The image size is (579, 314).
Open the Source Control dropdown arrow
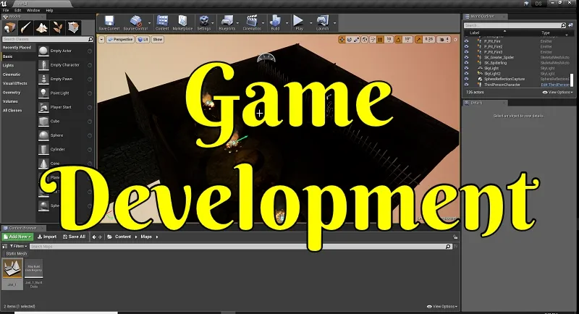(150, 23)
